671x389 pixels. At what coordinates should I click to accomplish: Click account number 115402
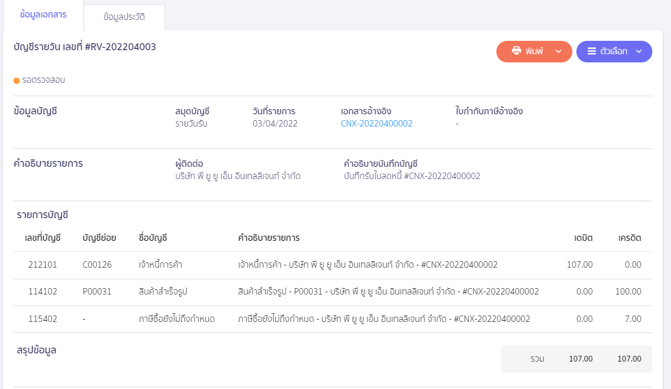pos(43,319)
